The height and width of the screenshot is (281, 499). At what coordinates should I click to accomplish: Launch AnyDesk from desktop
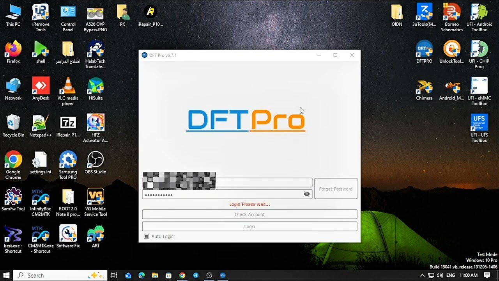(x=41, y=89)
